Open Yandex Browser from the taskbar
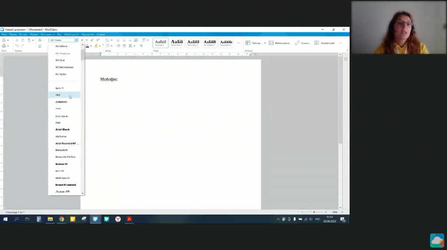The image size is (447, 250). [x=118, y=219]
